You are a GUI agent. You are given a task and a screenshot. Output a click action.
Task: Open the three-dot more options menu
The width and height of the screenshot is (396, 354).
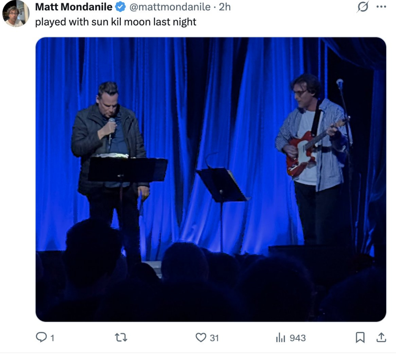381,7
